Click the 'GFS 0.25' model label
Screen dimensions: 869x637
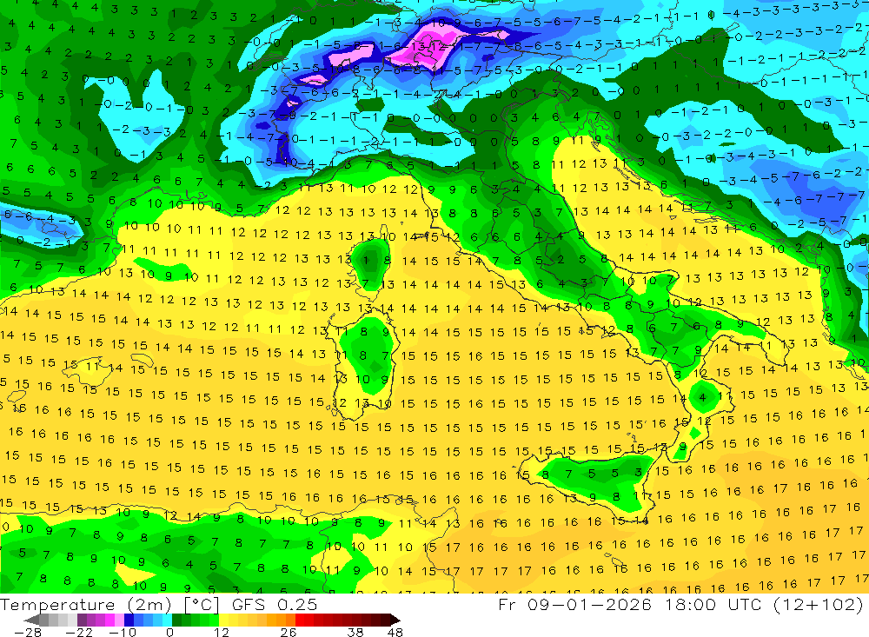click(275, 604)
